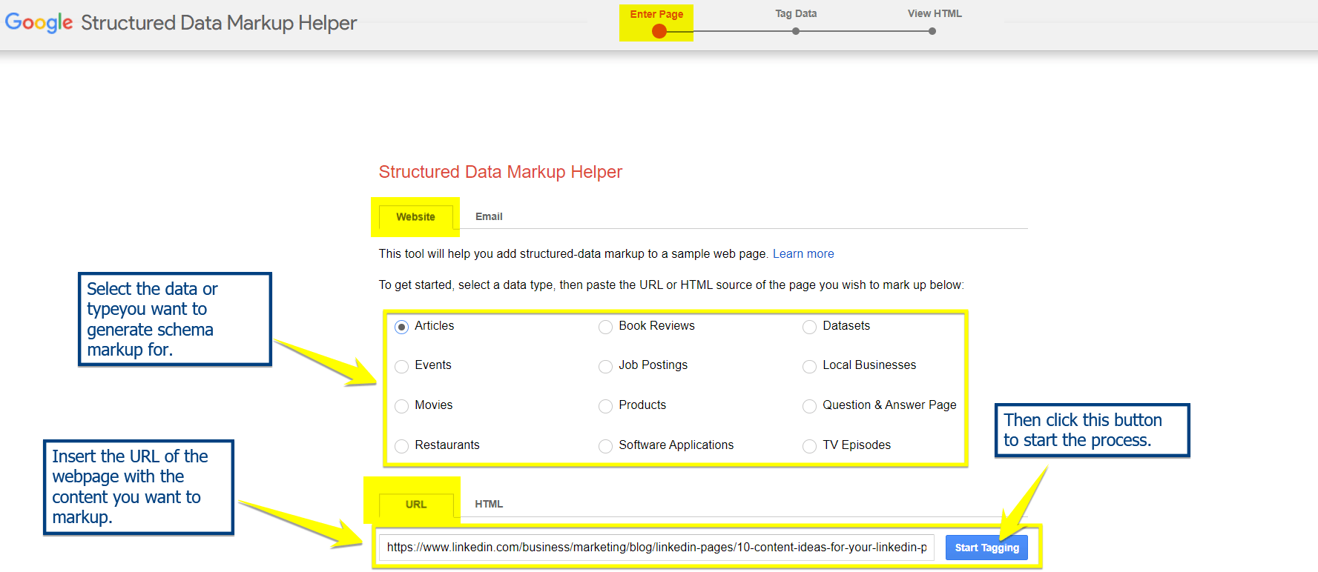Select the Software Applications option
The height and width of the screenshot is (572, 1318).
605,446
